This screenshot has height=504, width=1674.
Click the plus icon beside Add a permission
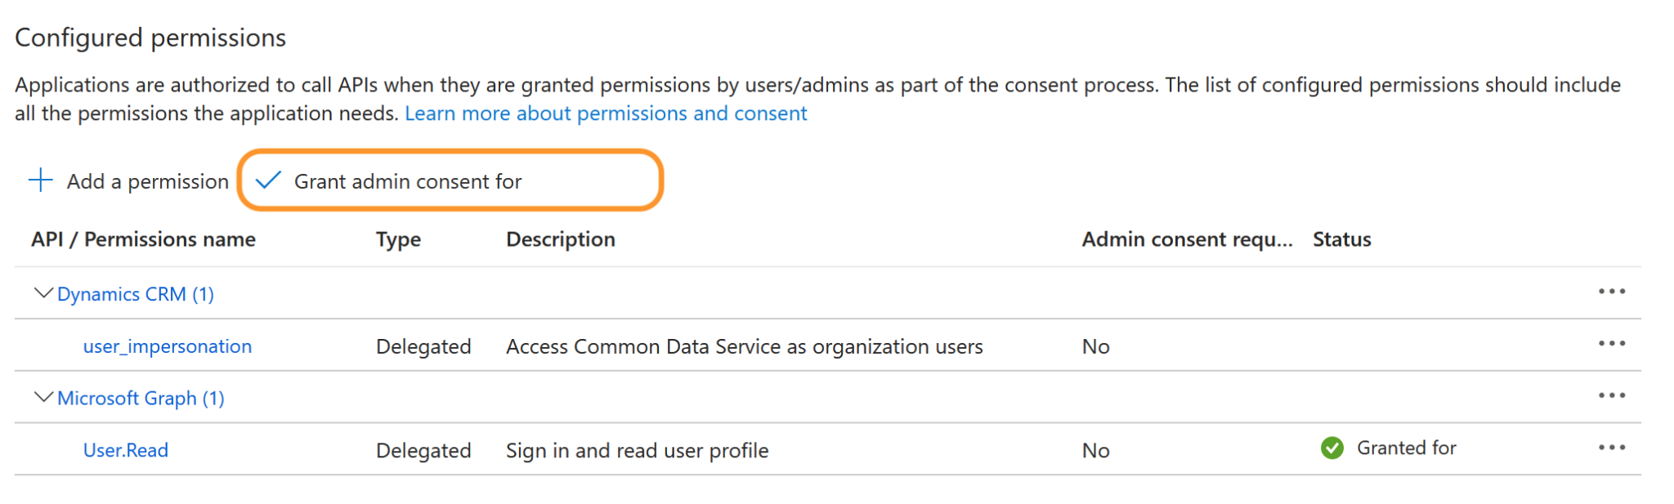pyautogui.click(x=40, y=180)
